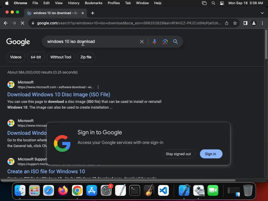Screen dimensions: 268x201
Task: Open the Chrome application menu
Action: [20, 3]
